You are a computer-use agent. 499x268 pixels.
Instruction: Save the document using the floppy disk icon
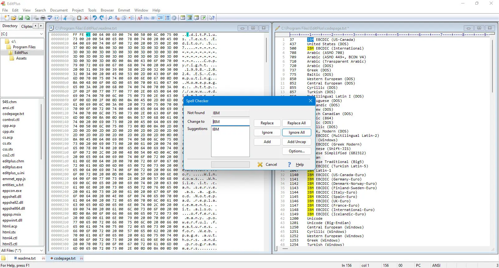pos(21,18)
